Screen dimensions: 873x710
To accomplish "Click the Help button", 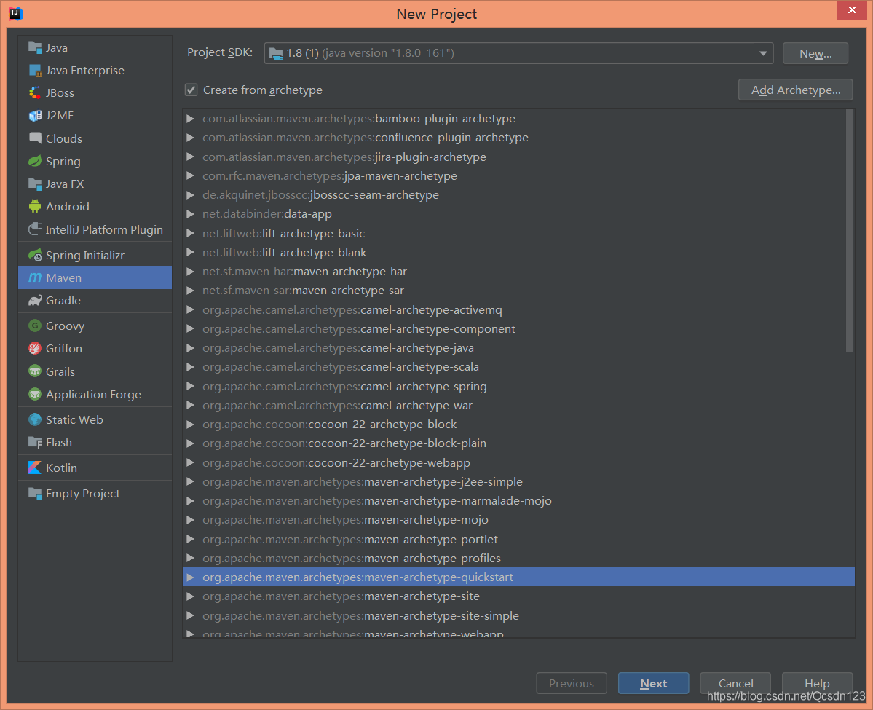I will (817, 683).
